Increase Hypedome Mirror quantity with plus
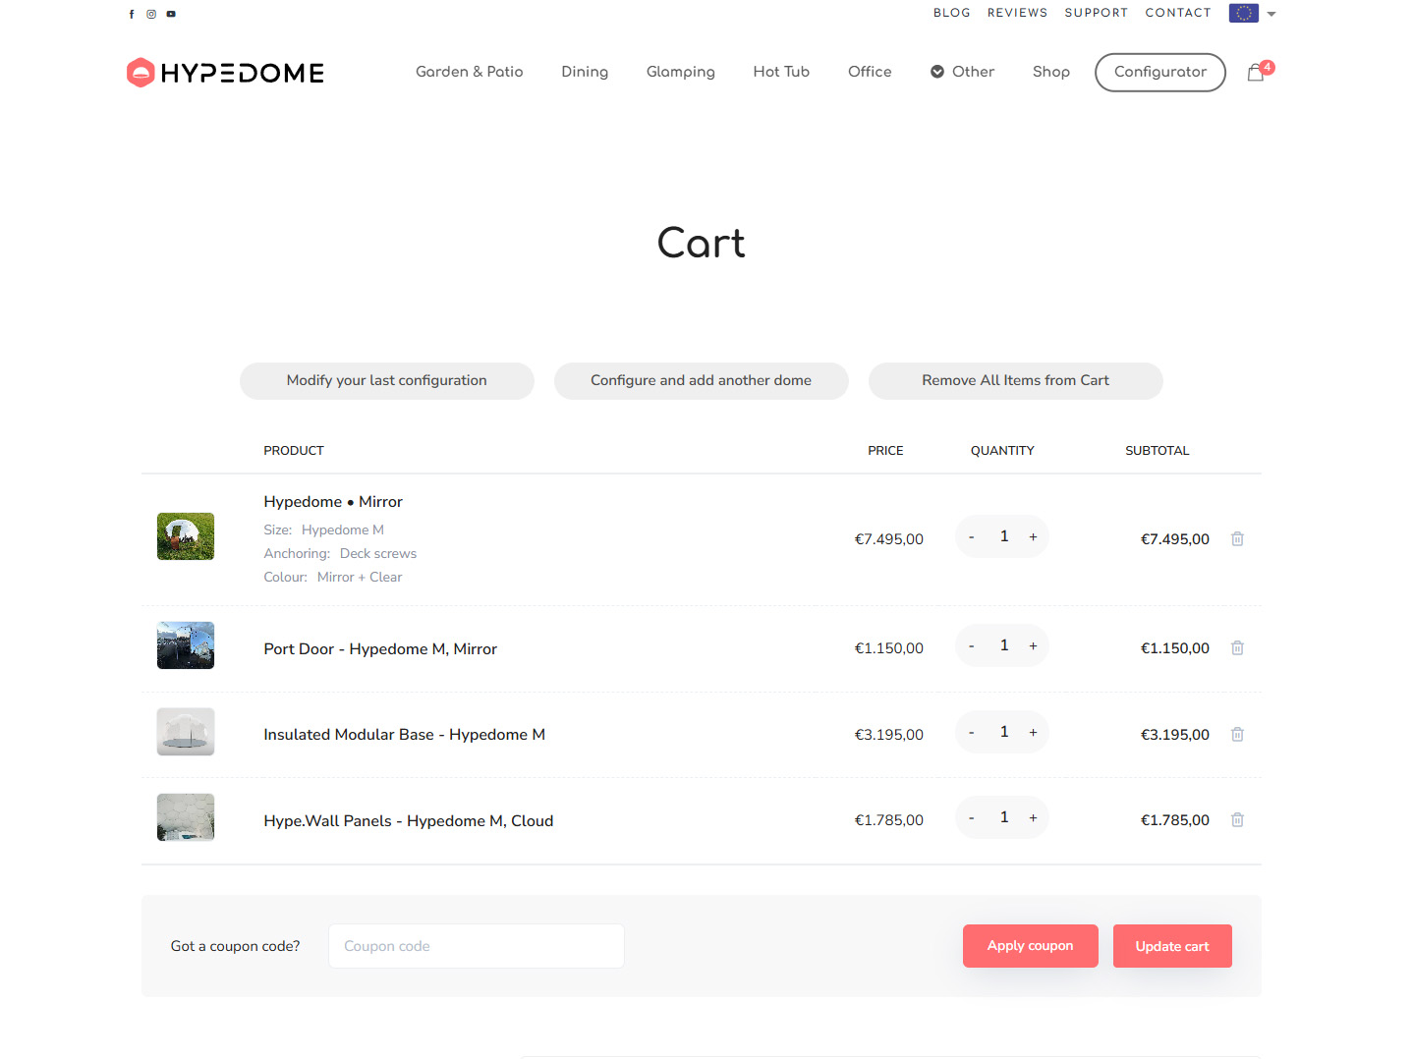This screenshot has height=1059, width=1412. (x=1033, y=536)
